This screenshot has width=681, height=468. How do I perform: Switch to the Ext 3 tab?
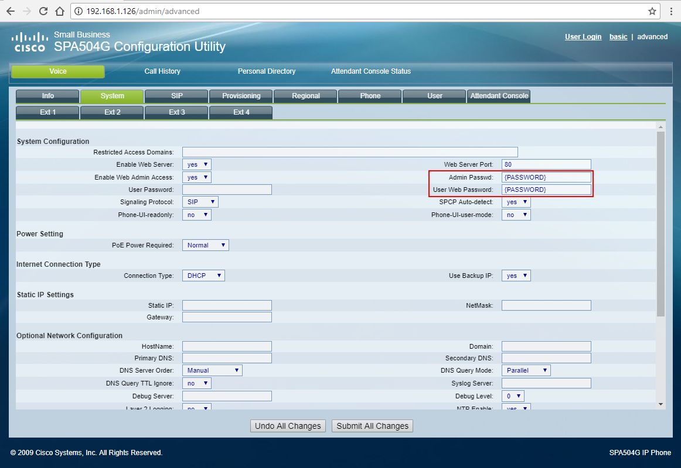point(177,112)
